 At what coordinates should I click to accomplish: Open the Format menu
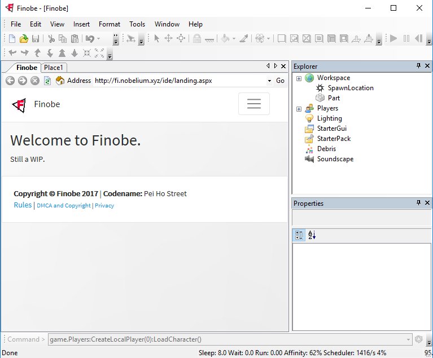click(x=110, y=24)
